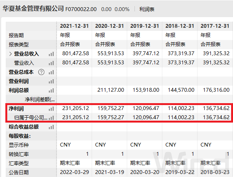Click the 2017-12-31 column header
This screenshot has height=177, width=233.
coord(215,26)
